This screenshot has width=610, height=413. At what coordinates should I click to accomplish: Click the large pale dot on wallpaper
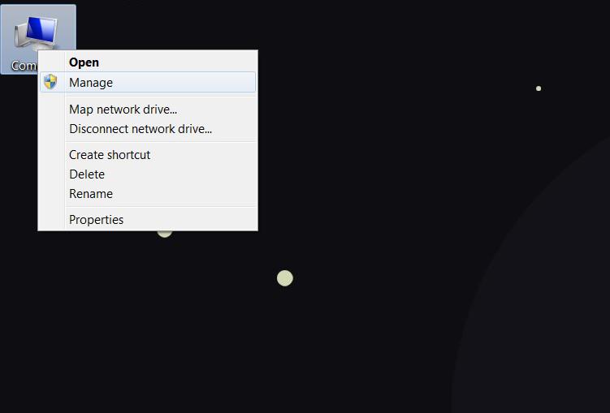[x=284, y=278]
